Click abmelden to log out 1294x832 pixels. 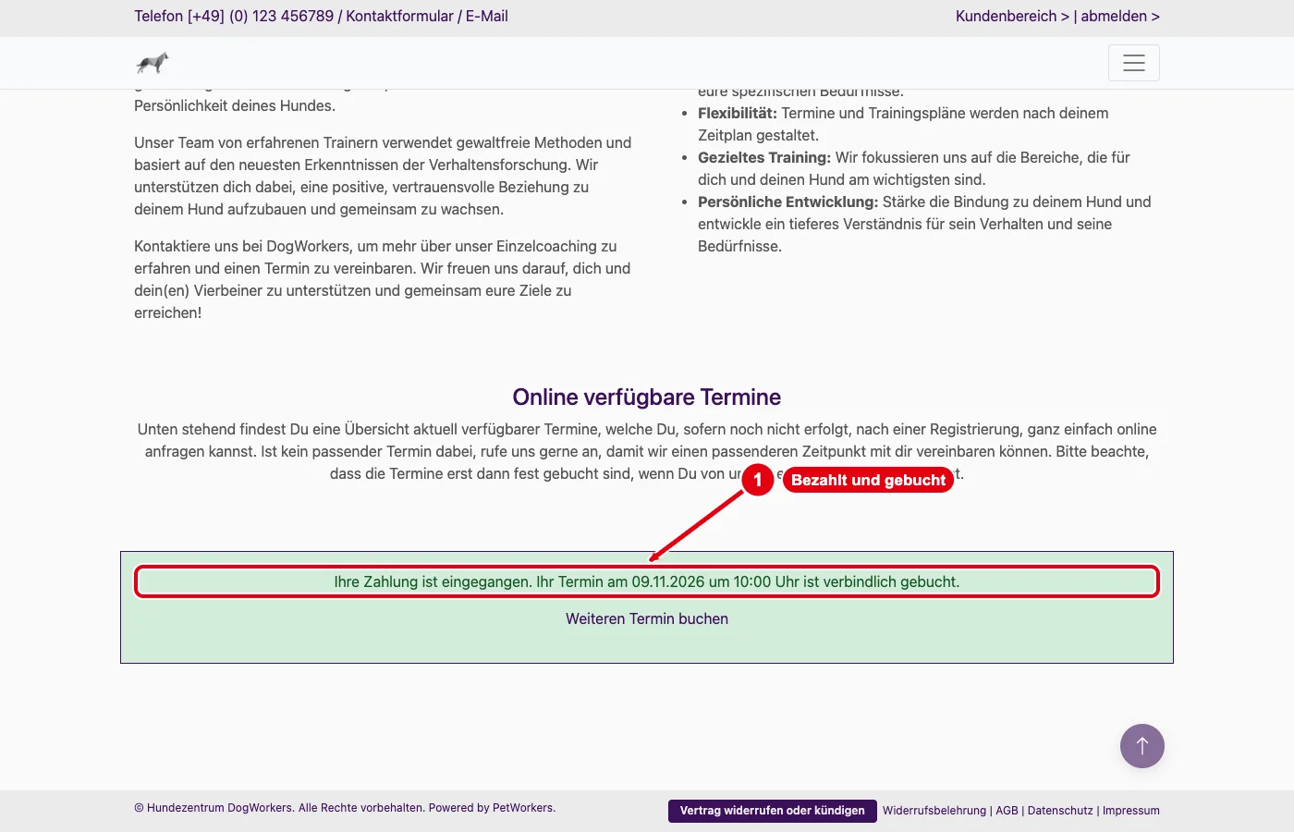pyautogui.click(x=1120, y=16)
